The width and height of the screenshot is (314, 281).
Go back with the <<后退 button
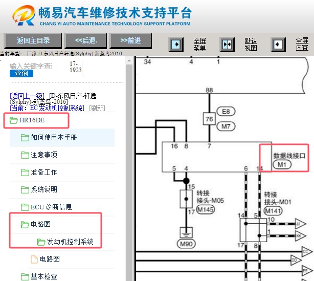[x=86, y=40]
